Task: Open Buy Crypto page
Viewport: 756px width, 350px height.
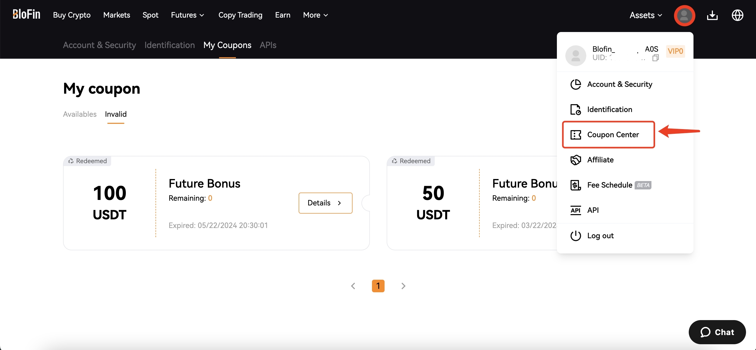Action: (x=72, y=15)
